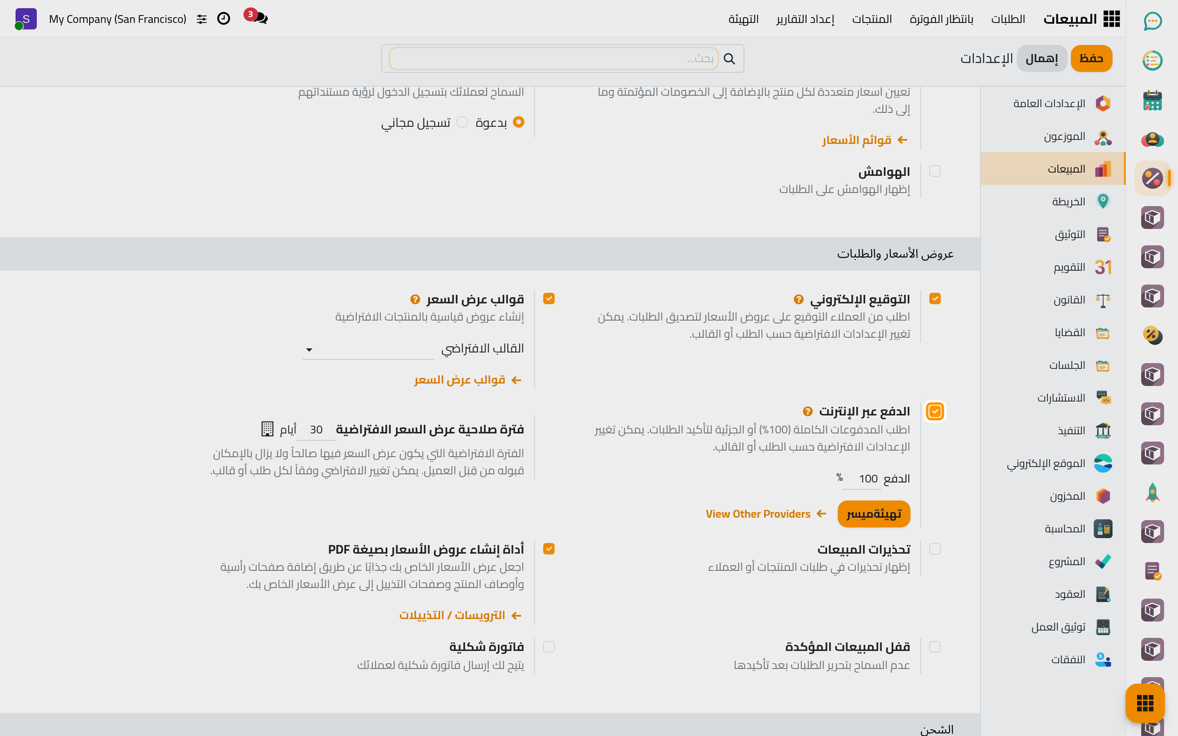1178x736 pixels.
Task: Open the apps grid menu icon beside المبيعات
Action: [x=1111, y=19]
